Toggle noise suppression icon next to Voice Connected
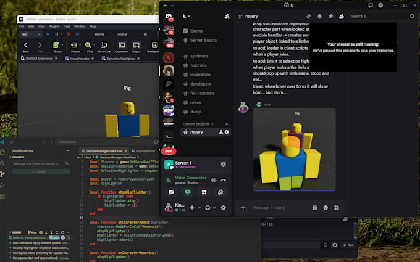 (213, 180)
